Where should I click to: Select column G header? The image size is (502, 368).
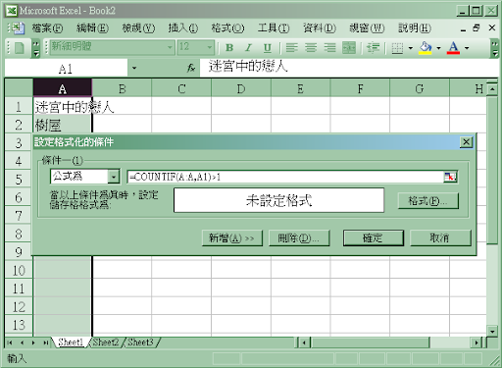[420, 88]
